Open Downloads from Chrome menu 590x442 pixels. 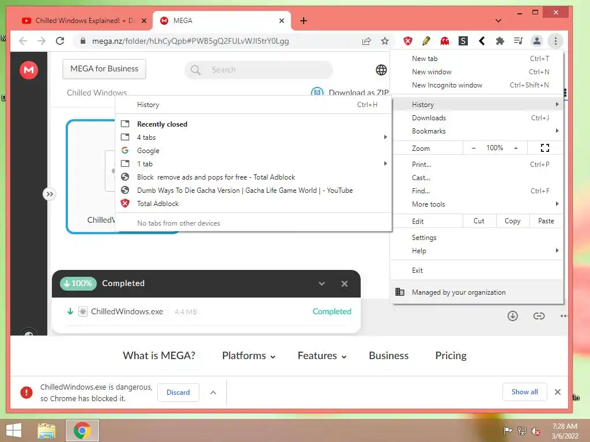(476, 118)
